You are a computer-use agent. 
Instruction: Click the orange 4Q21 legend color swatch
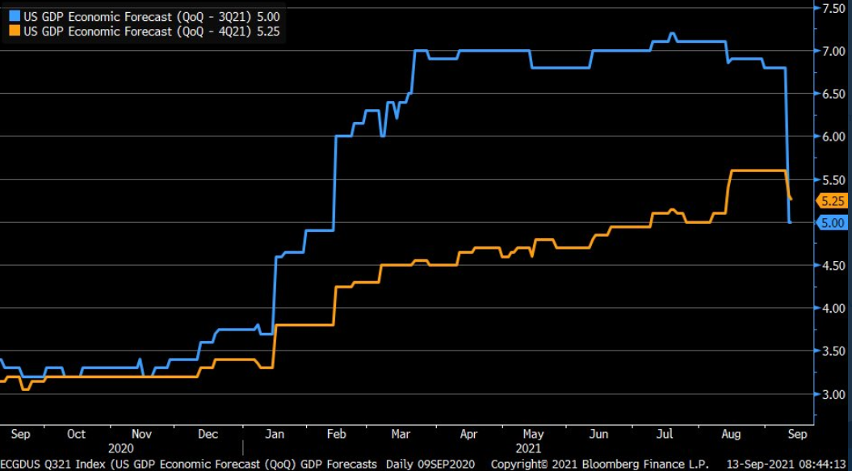15,32
